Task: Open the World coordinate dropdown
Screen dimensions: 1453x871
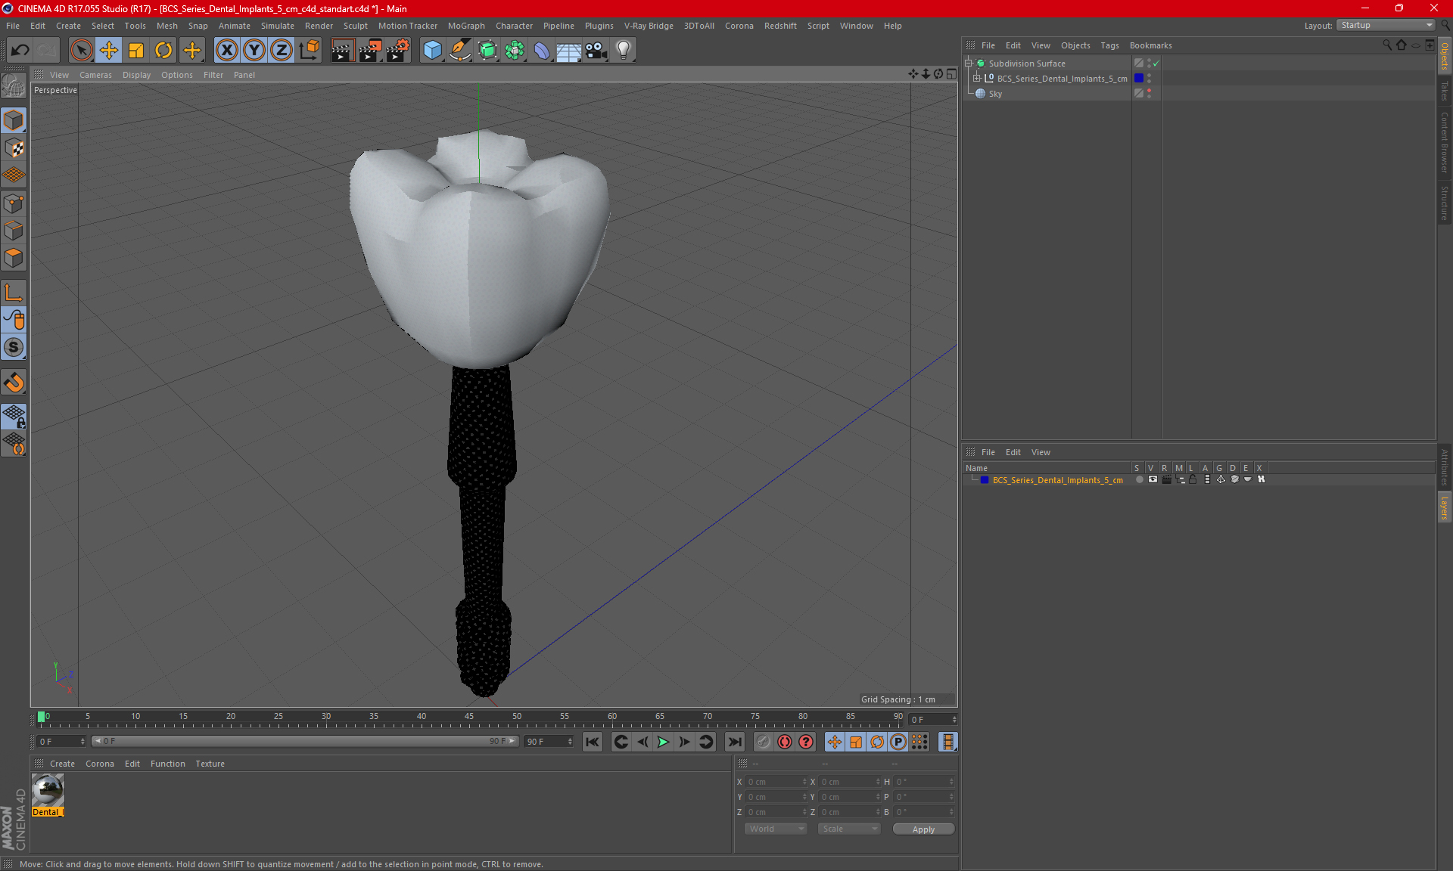Action: point(776,829)
